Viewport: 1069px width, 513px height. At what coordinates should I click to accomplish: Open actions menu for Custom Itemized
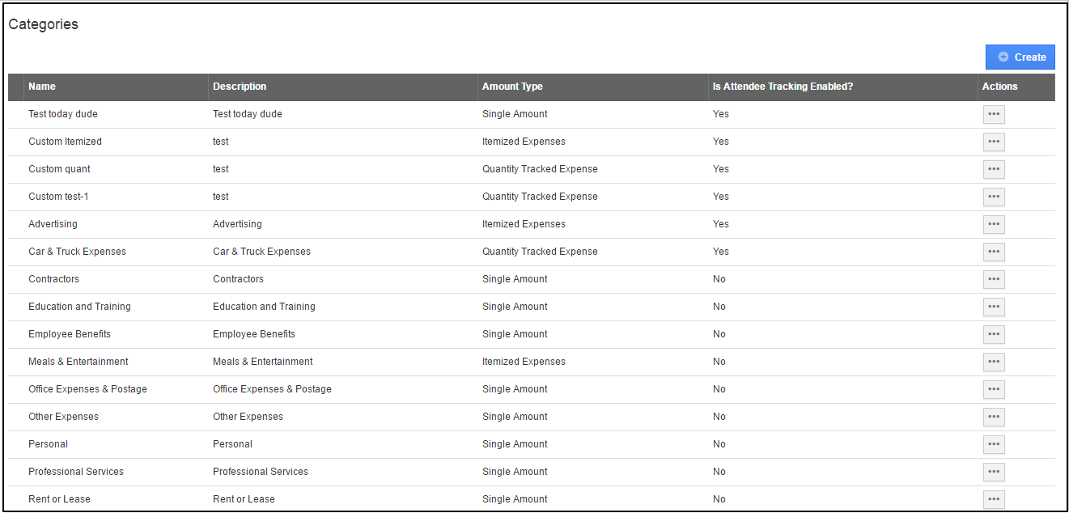[994, 142]
